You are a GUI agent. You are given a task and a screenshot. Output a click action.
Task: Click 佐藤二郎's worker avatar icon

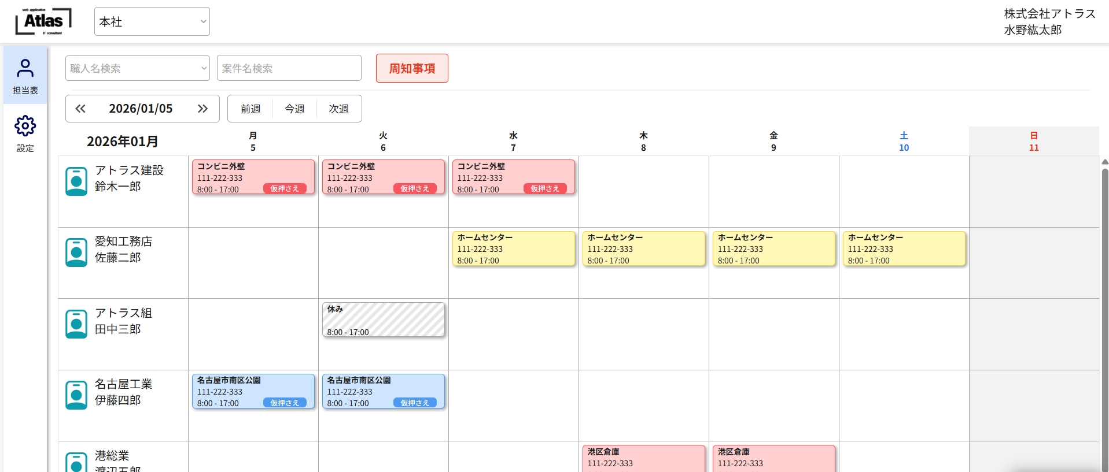coord(76,252)
